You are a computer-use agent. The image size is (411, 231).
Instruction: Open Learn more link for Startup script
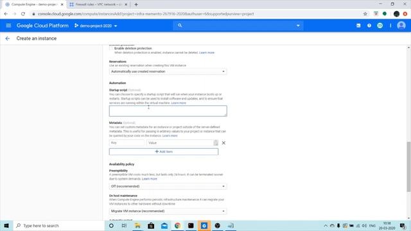(x=179, y=103)
